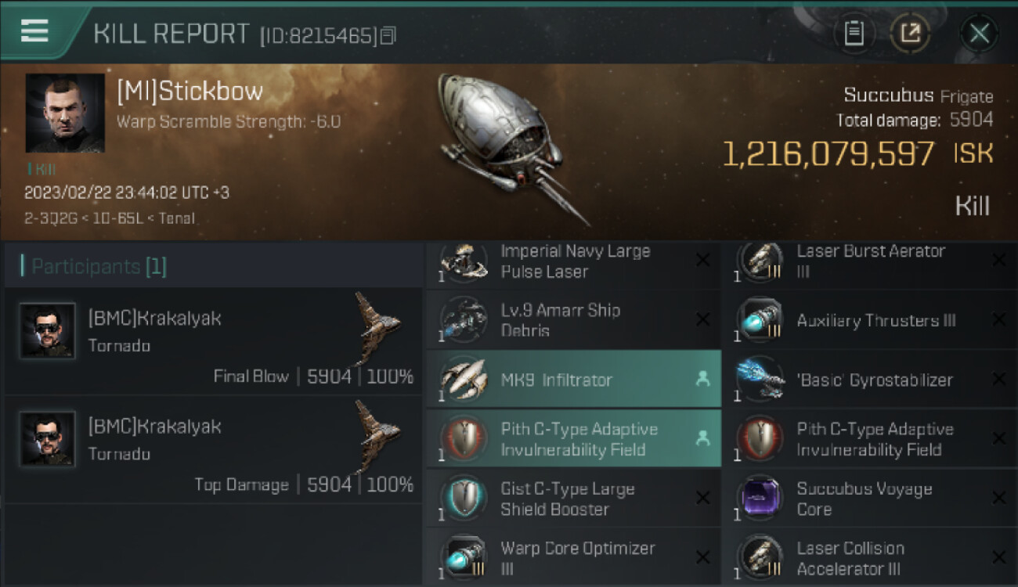Toggle X mark on Warp Core Optimizer III
This screenshot has height=587, width=1018.
702,558
